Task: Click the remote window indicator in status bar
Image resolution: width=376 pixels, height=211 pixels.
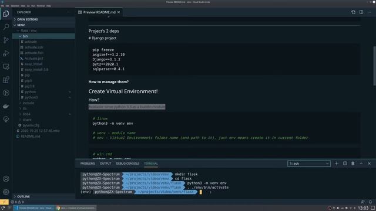Action: [4, 202]
